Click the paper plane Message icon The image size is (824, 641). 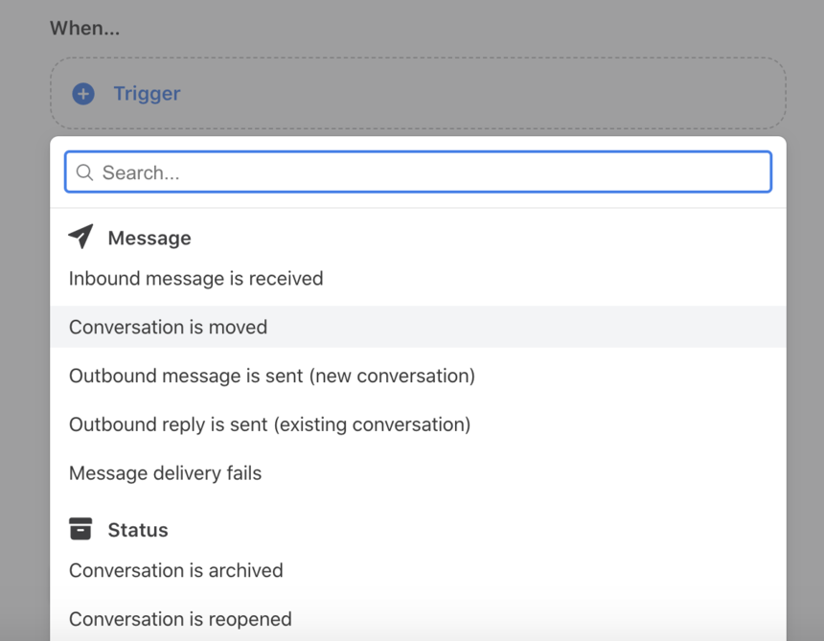pyautogui.click(x=80, y=237)
